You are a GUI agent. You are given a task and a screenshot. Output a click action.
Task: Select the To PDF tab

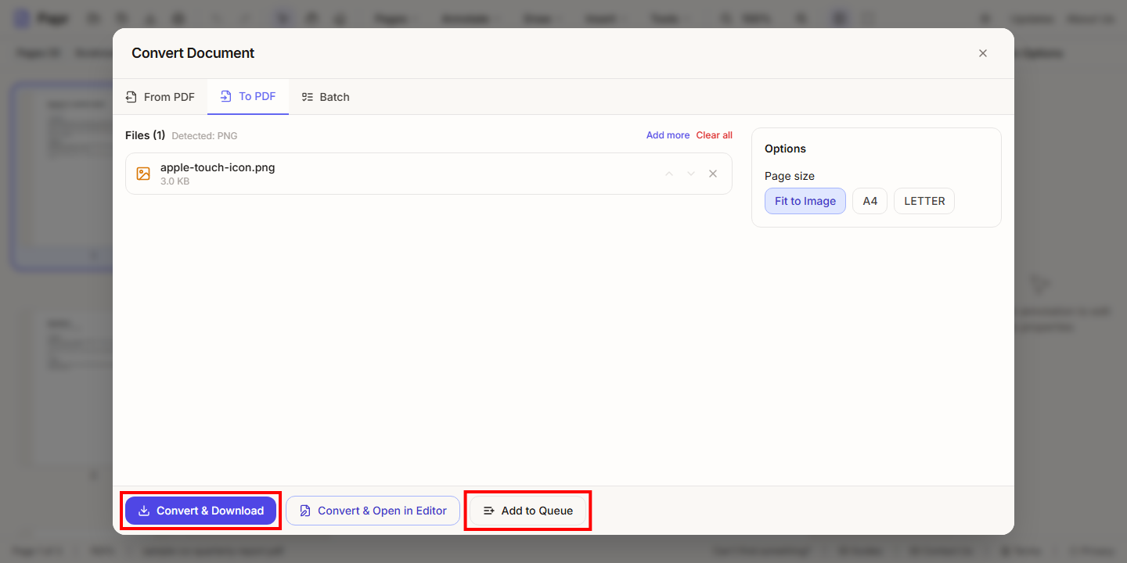pos(248,97)
